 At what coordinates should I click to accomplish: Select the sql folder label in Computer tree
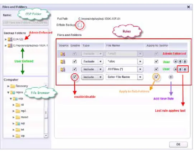click(x=23, y=123)
